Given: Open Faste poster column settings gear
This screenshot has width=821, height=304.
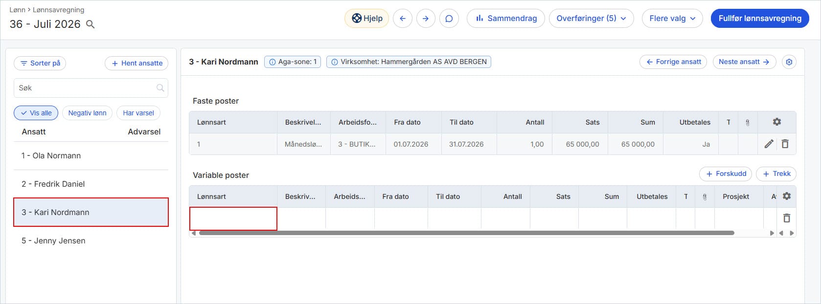Looking at the screenshot, I should tap(777, 122).
